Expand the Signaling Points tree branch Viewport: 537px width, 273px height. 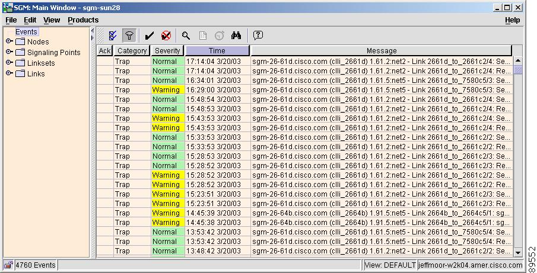tap(9, 52)
